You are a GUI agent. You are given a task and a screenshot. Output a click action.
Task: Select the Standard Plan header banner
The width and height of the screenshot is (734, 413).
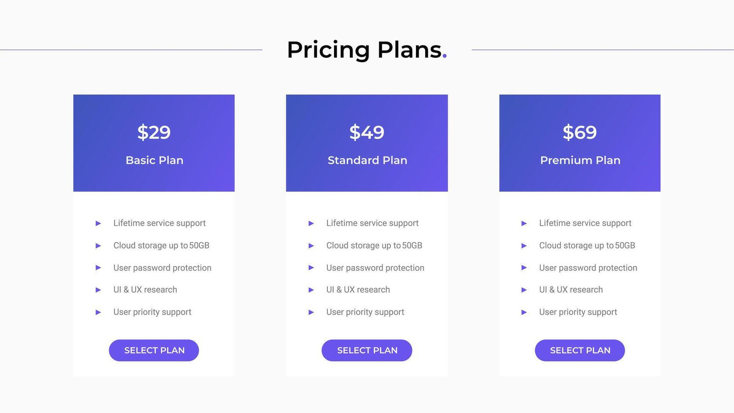point(367,142)
